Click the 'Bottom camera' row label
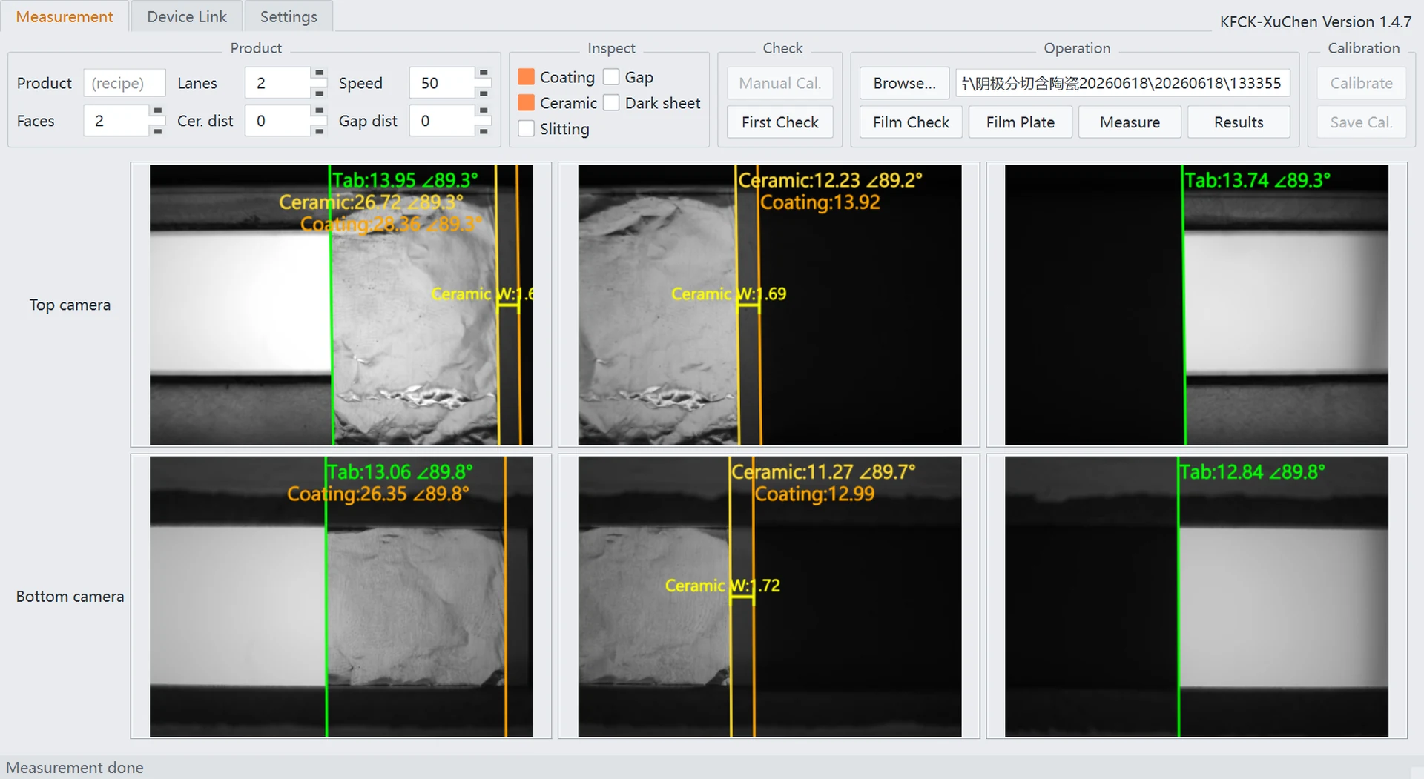This screenshot has width=1424, height=779. point(70,597)
